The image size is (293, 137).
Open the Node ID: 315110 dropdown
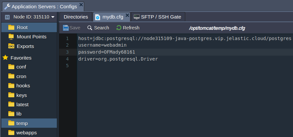30,17
